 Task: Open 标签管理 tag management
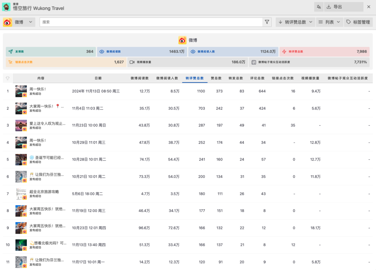click(358, 22)
